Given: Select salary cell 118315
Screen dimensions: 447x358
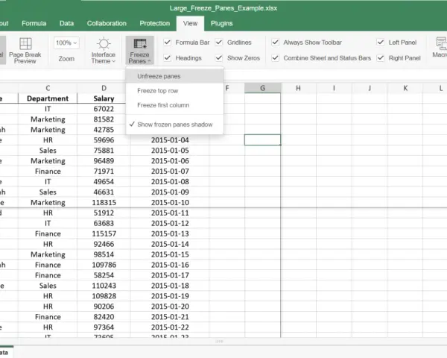Looking at the screenshot, I should 104,202.
